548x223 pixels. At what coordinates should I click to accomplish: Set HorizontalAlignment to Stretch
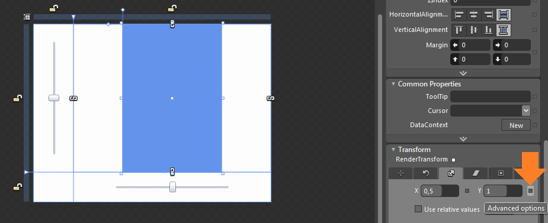coord(503,15)
